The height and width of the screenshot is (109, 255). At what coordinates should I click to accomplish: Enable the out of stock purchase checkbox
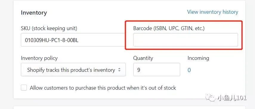click(x=24, y=88)
